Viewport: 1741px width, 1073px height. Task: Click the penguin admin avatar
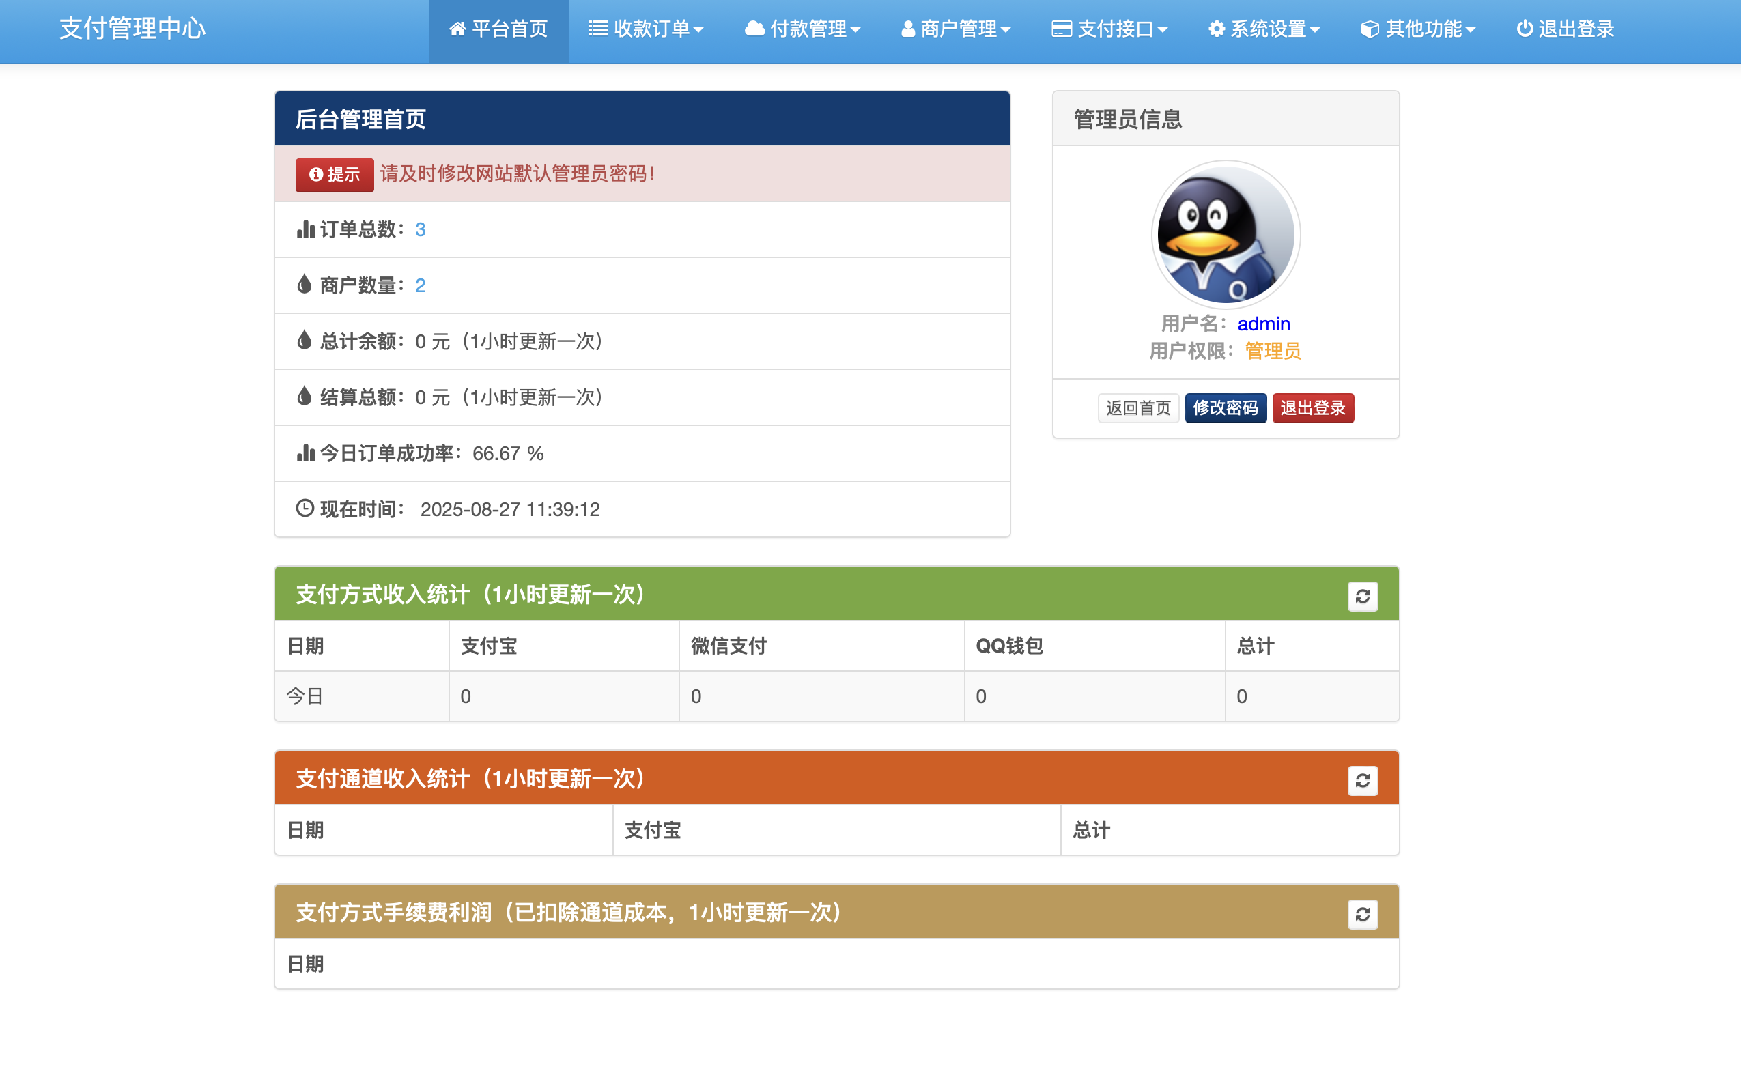1226,235
